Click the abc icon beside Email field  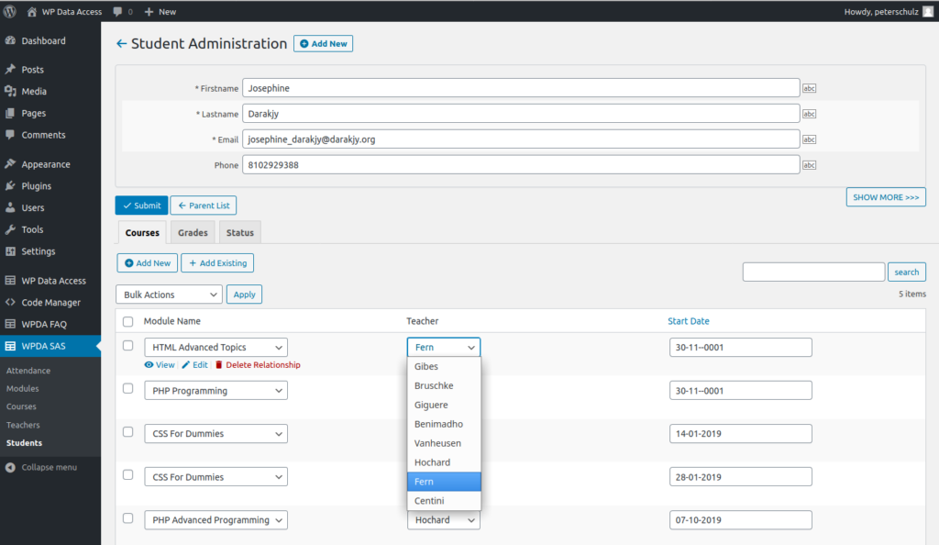[x=809, y=139]
